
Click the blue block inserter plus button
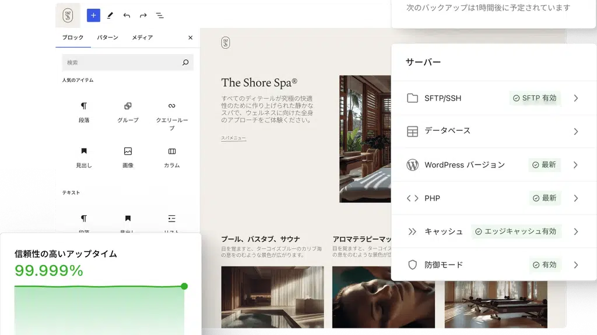click(x=93, y=15)
